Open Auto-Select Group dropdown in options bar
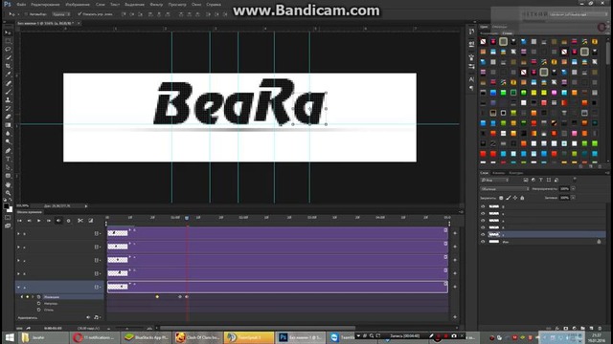613x344 pixels. pos(61,14)
